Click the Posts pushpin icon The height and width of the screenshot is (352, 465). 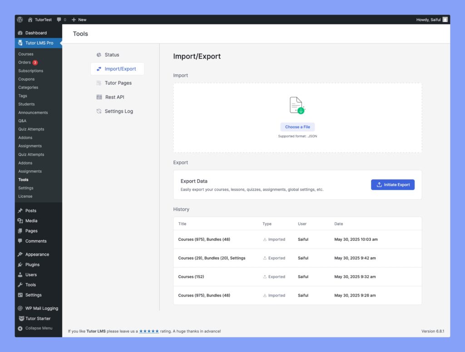point(20,211)
